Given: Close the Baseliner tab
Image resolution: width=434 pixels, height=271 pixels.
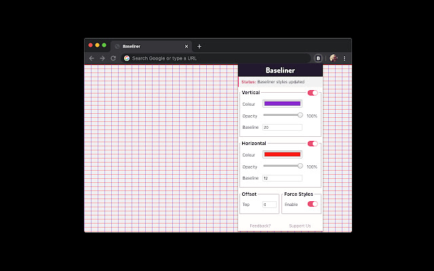Looking at the screenshot, I should (186, 47).
